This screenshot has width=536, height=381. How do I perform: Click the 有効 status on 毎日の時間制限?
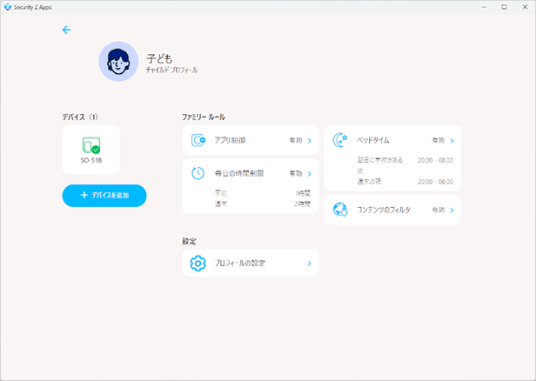pyautogui.click(x=296, y=174)
